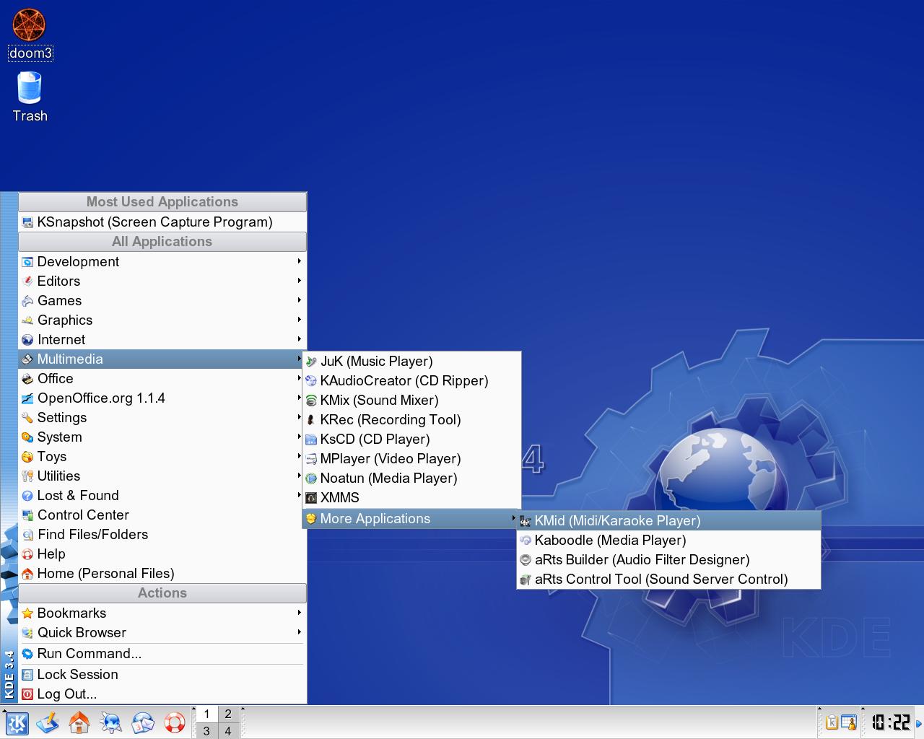Click the Quick Browser icon

click(x=27, y=633)
